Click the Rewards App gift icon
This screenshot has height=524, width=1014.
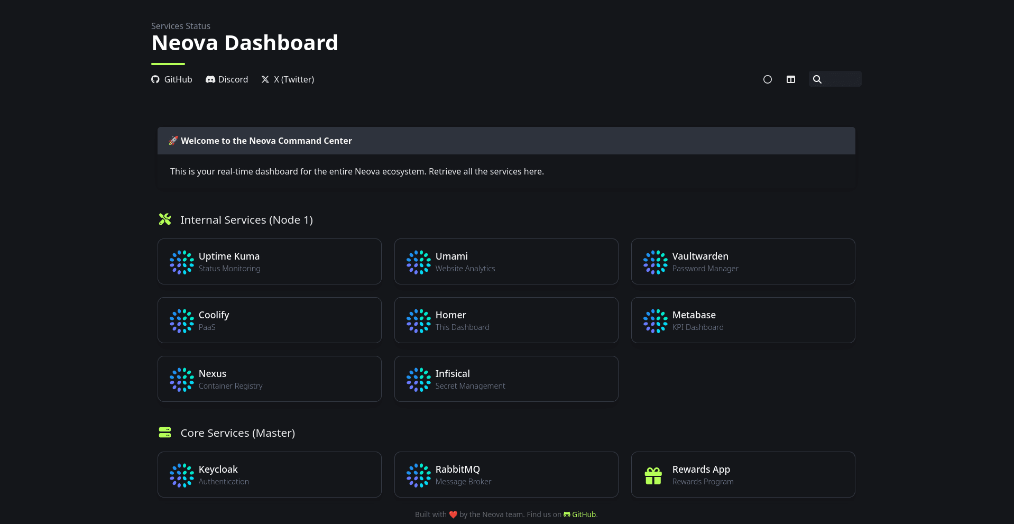[x=653, y=476]
